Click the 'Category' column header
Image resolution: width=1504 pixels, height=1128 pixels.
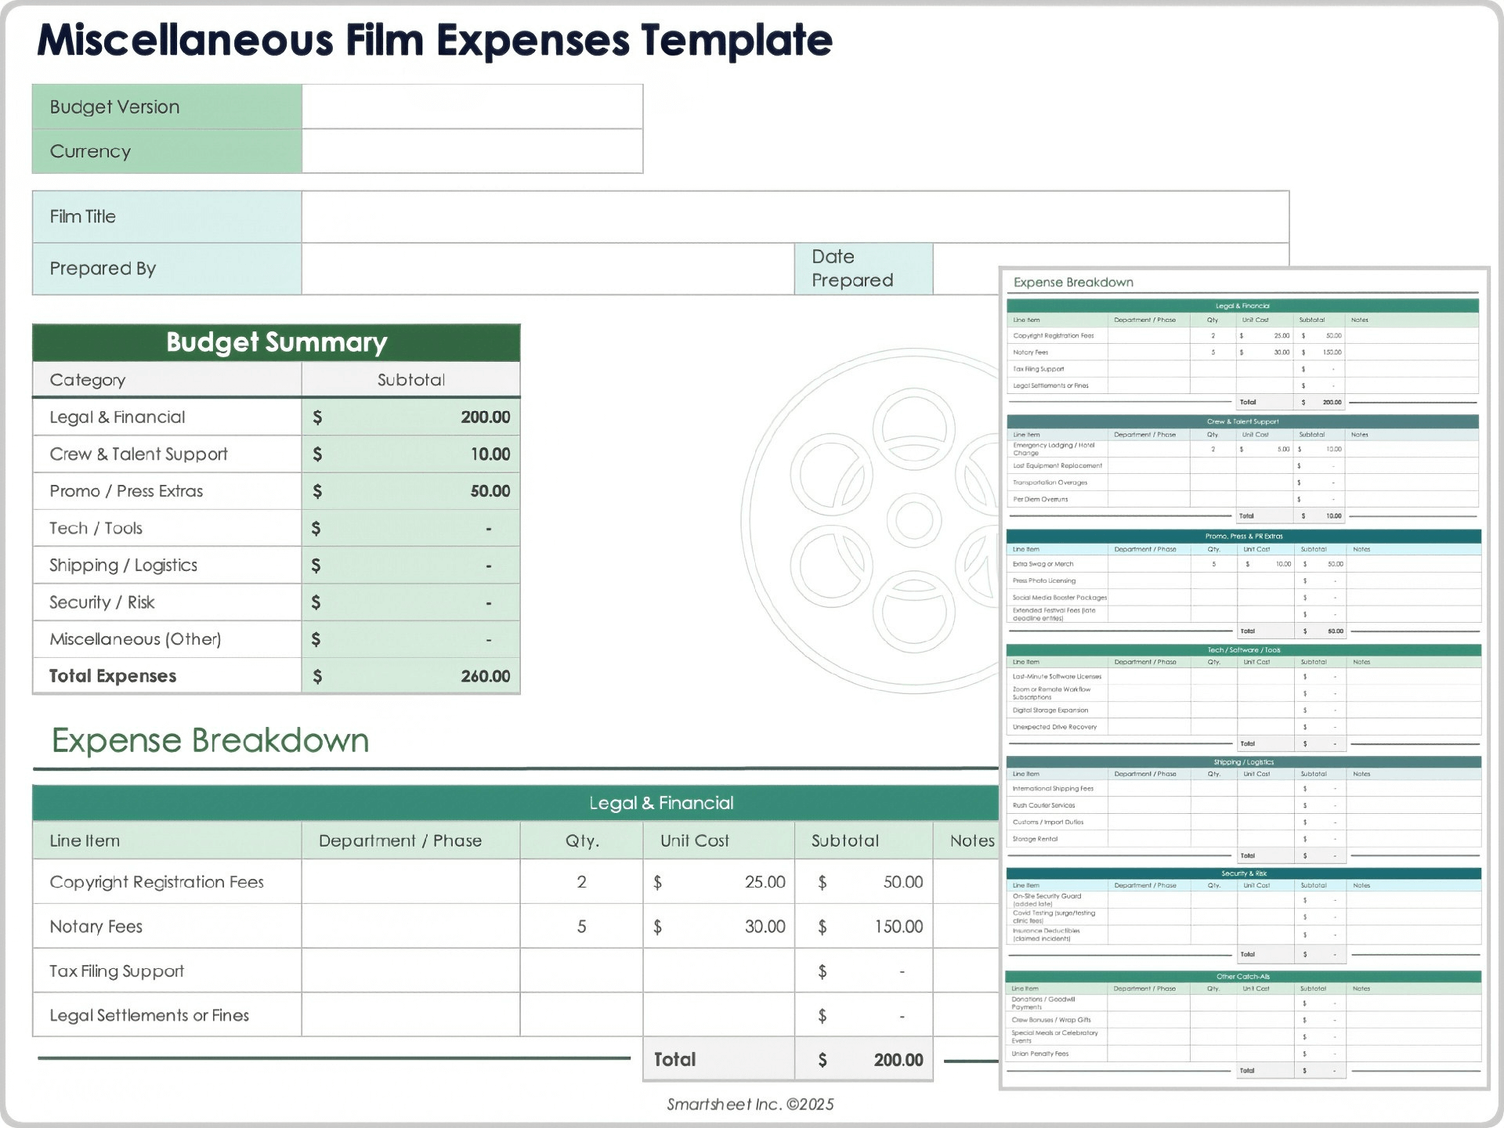[x=87, y=380]
